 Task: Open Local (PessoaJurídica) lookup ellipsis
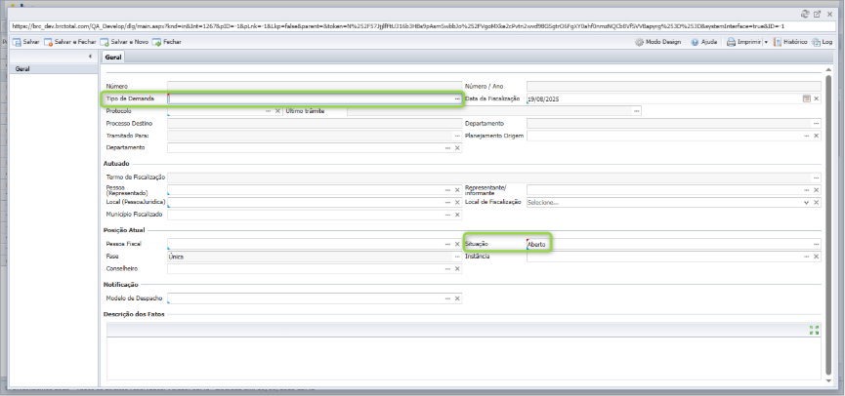447,202
